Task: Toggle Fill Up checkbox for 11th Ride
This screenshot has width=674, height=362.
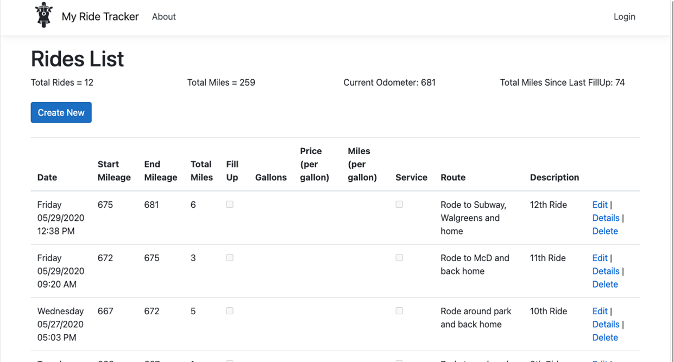Action: pos(230,258)
